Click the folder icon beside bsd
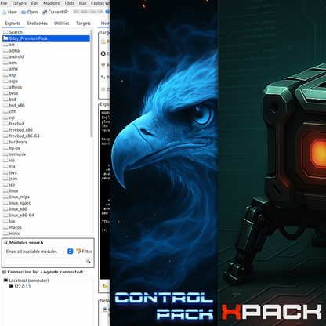Screen dimensions: 326x326 (5, 100)
